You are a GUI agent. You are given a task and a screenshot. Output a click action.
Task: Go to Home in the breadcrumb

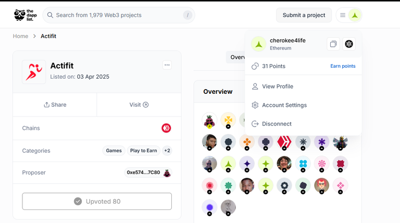[x=20, y=36]
